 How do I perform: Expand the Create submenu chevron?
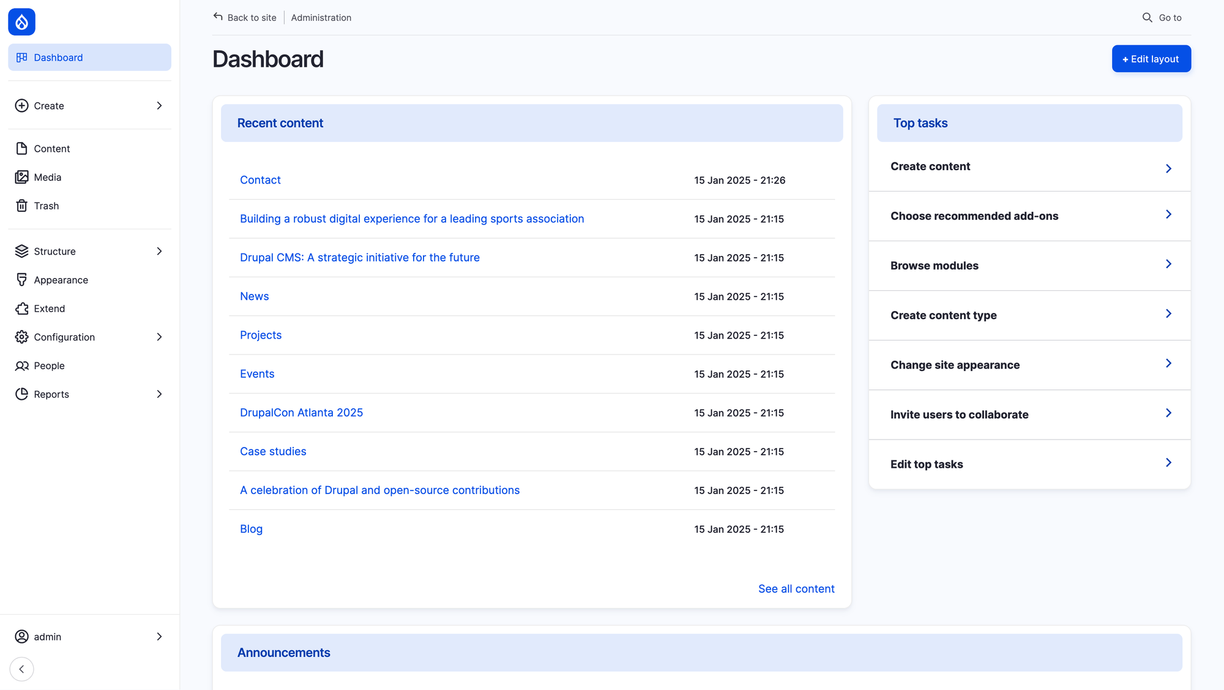tap(159, 106)
